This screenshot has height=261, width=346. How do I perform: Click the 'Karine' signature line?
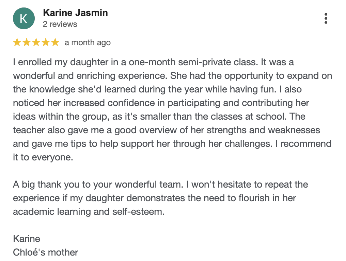point(27,239)
